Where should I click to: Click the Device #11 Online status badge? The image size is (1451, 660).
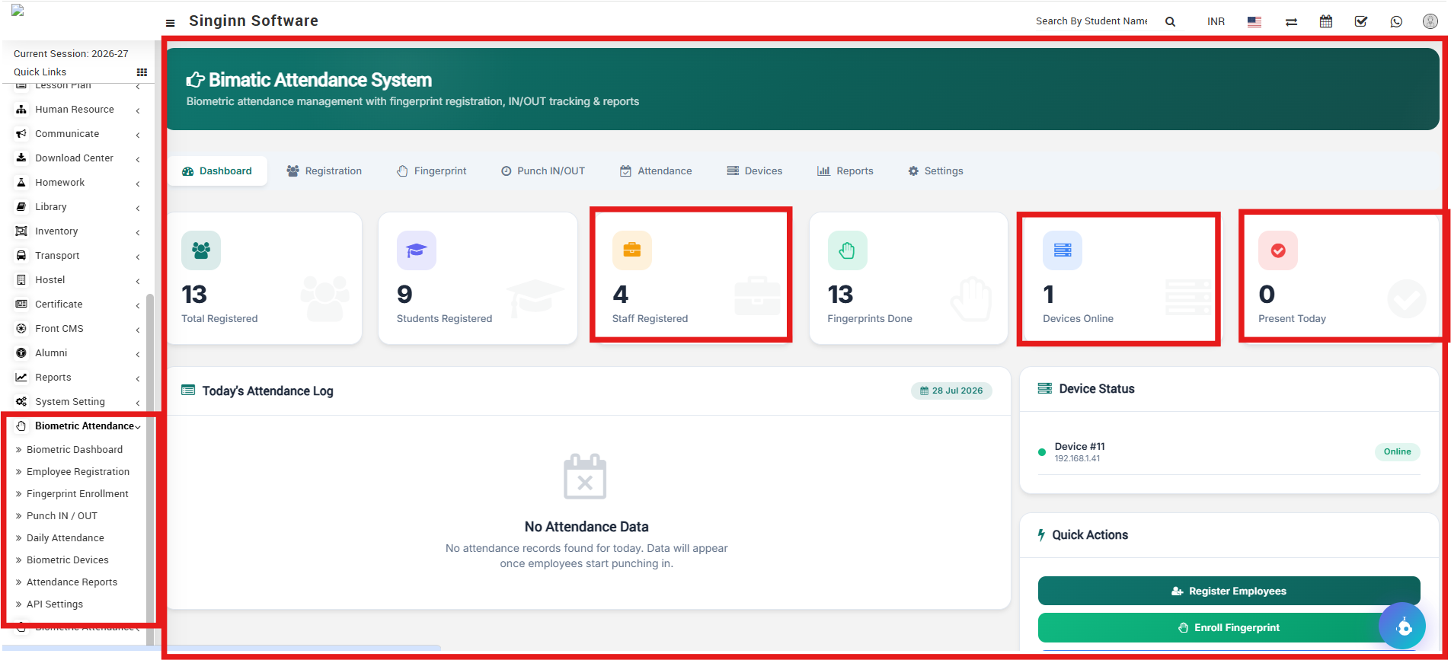pos(1397,451)
